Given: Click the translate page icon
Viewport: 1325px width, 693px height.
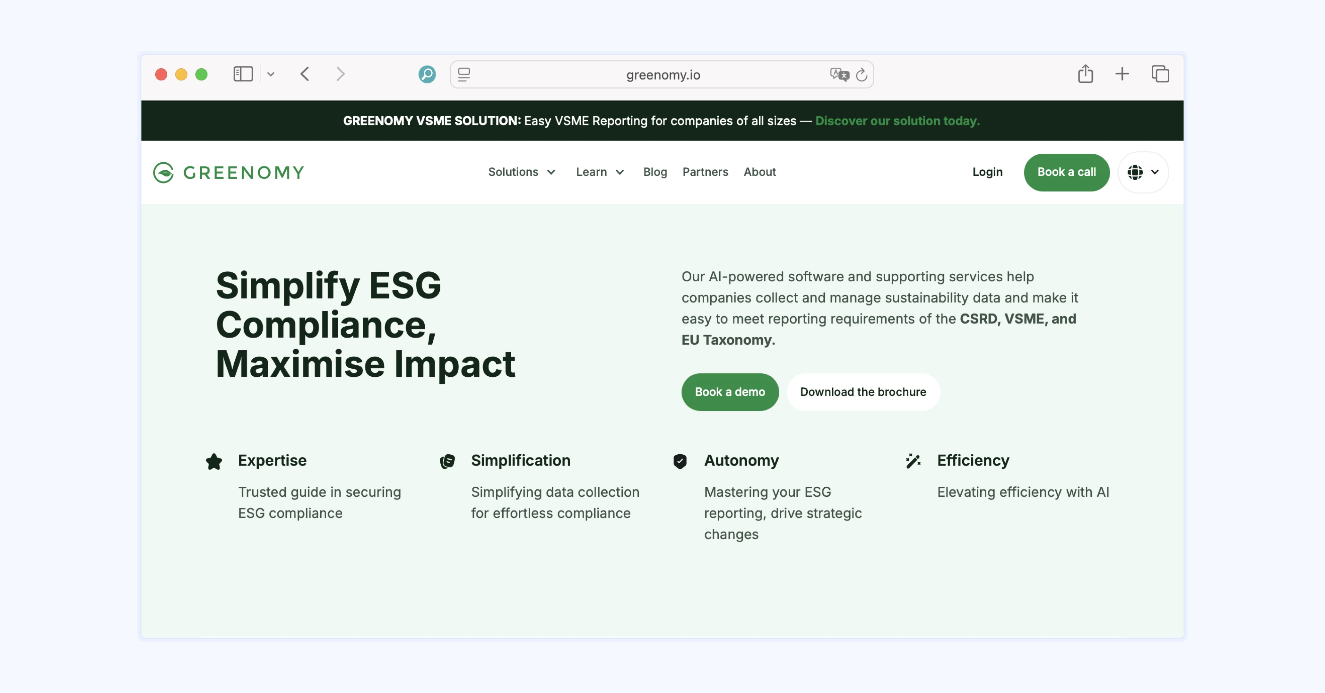Looking at the screenshot, I should pyautogui.click(x=839, y=74).
